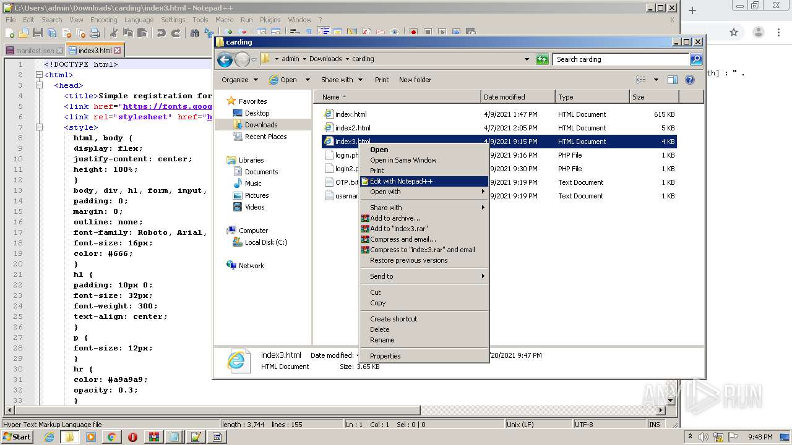
Task: Toggle synchronize vertical scrolling icon
Action: pyautogui.click(x=262, y=32)
